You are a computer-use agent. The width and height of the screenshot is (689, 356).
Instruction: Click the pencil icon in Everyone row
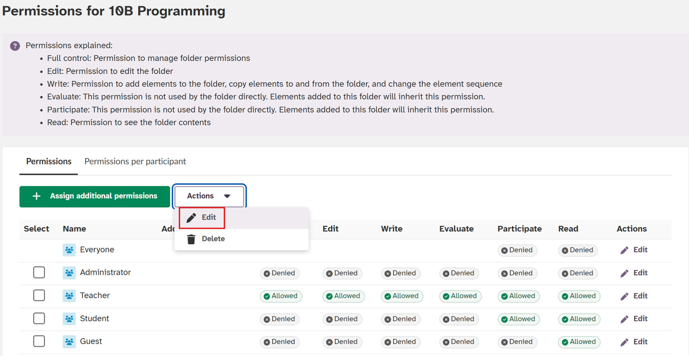pos(624,250)
